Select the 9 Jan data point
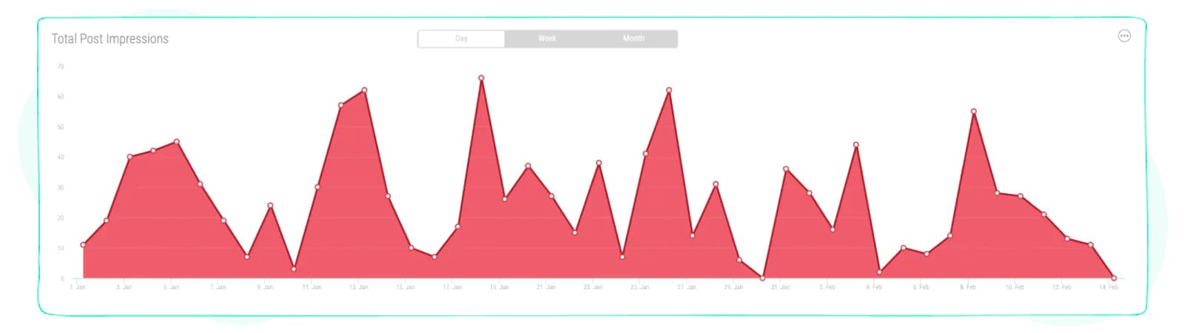This screenshot has width=1184, height=333. [x=270, y=205]
